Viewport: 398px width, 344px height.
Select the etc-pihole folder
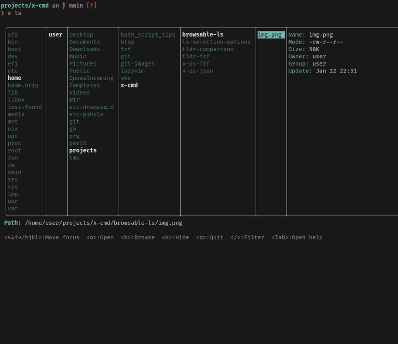[x=86, y=114]
